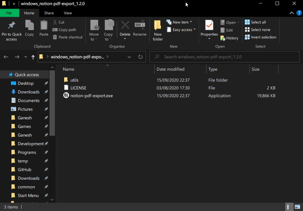This screenshot has height=211, width=303.
Task: Click the History ribbon command
Action: pos(229,38)
